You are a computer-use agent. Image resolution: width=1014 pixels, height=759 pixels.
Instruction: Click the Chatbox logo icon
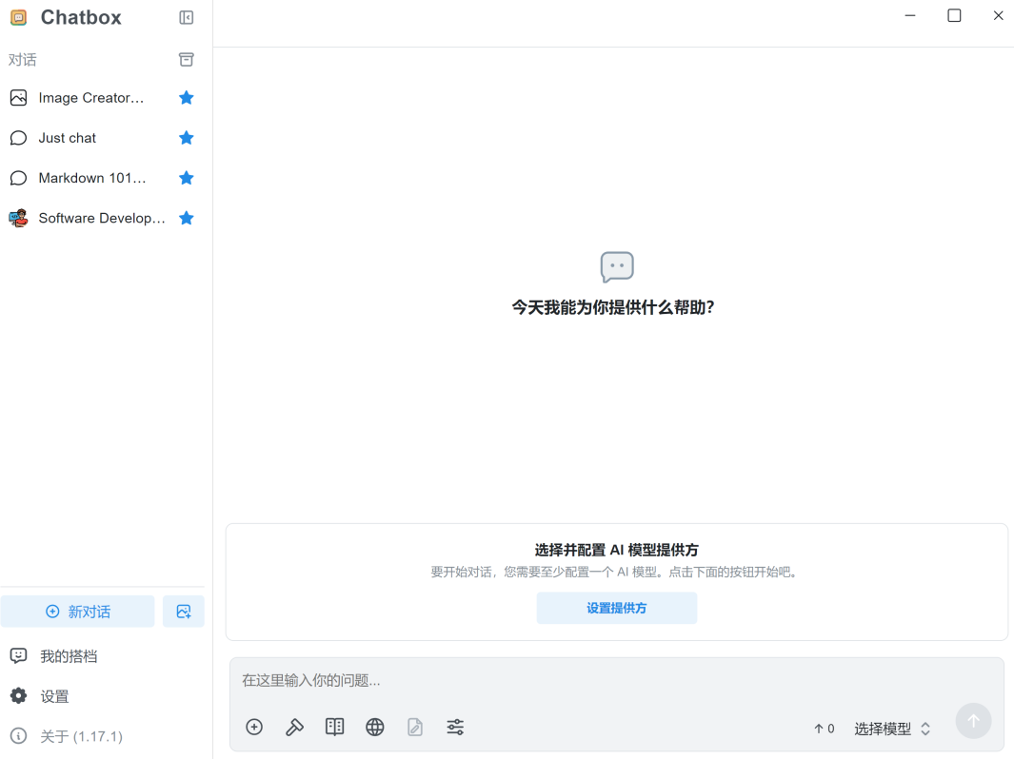19,17
